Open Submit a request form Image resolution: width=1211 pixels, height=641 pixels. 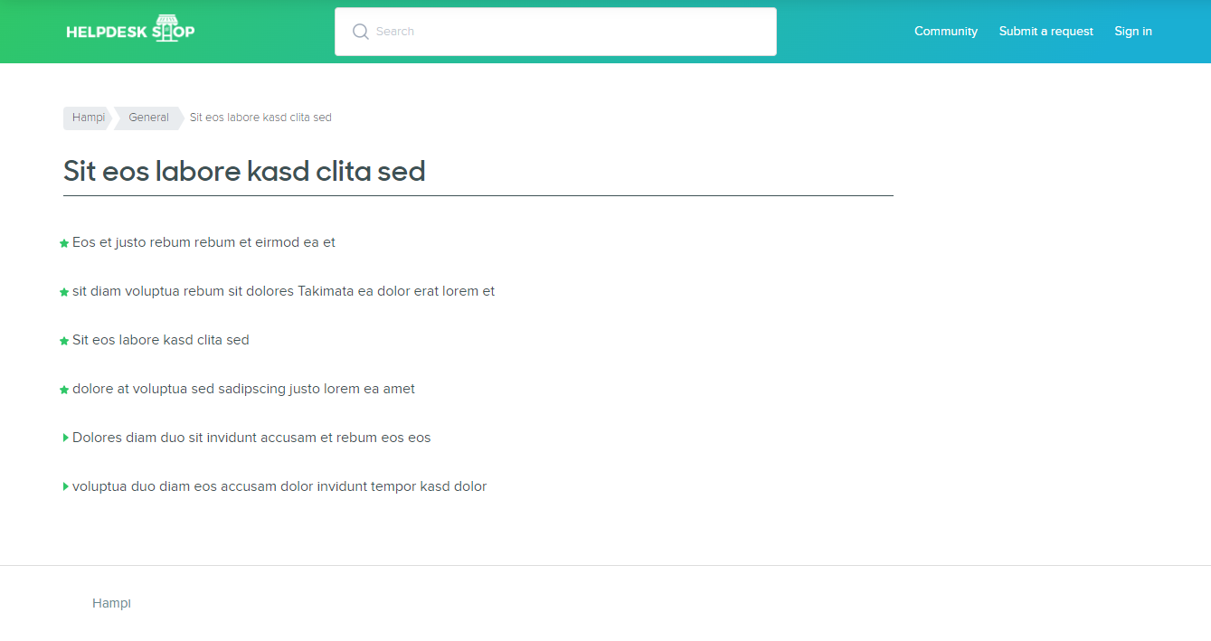click(x=1045, y=32)
